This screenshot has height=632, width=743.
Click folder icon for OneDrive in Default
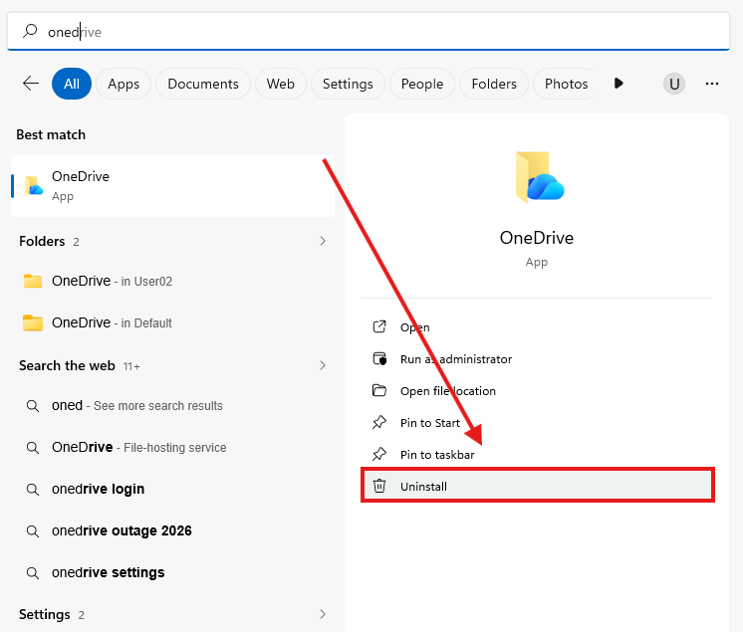tap(33, 322)
